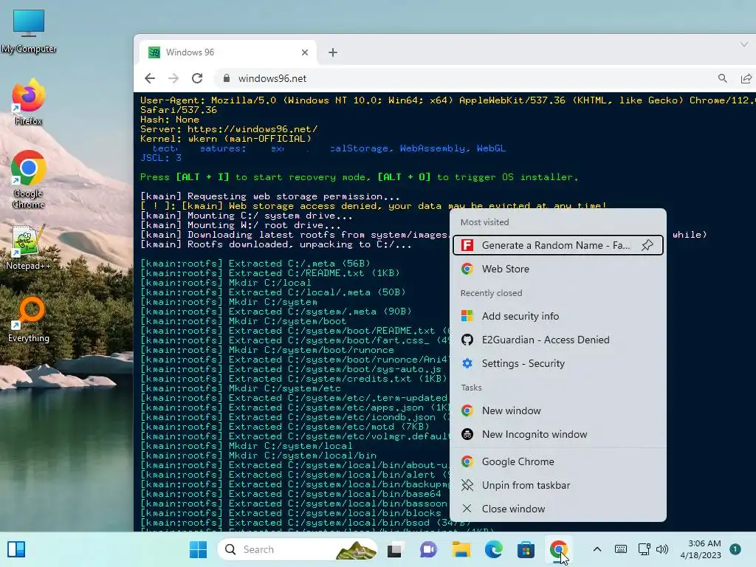756x567 pixels.
Task: Select Unpin from taskbar
Action: click(x=558, y=485)
